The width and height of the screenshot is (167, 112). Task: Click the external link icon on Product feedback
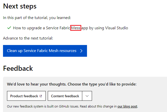pos(41,96)
